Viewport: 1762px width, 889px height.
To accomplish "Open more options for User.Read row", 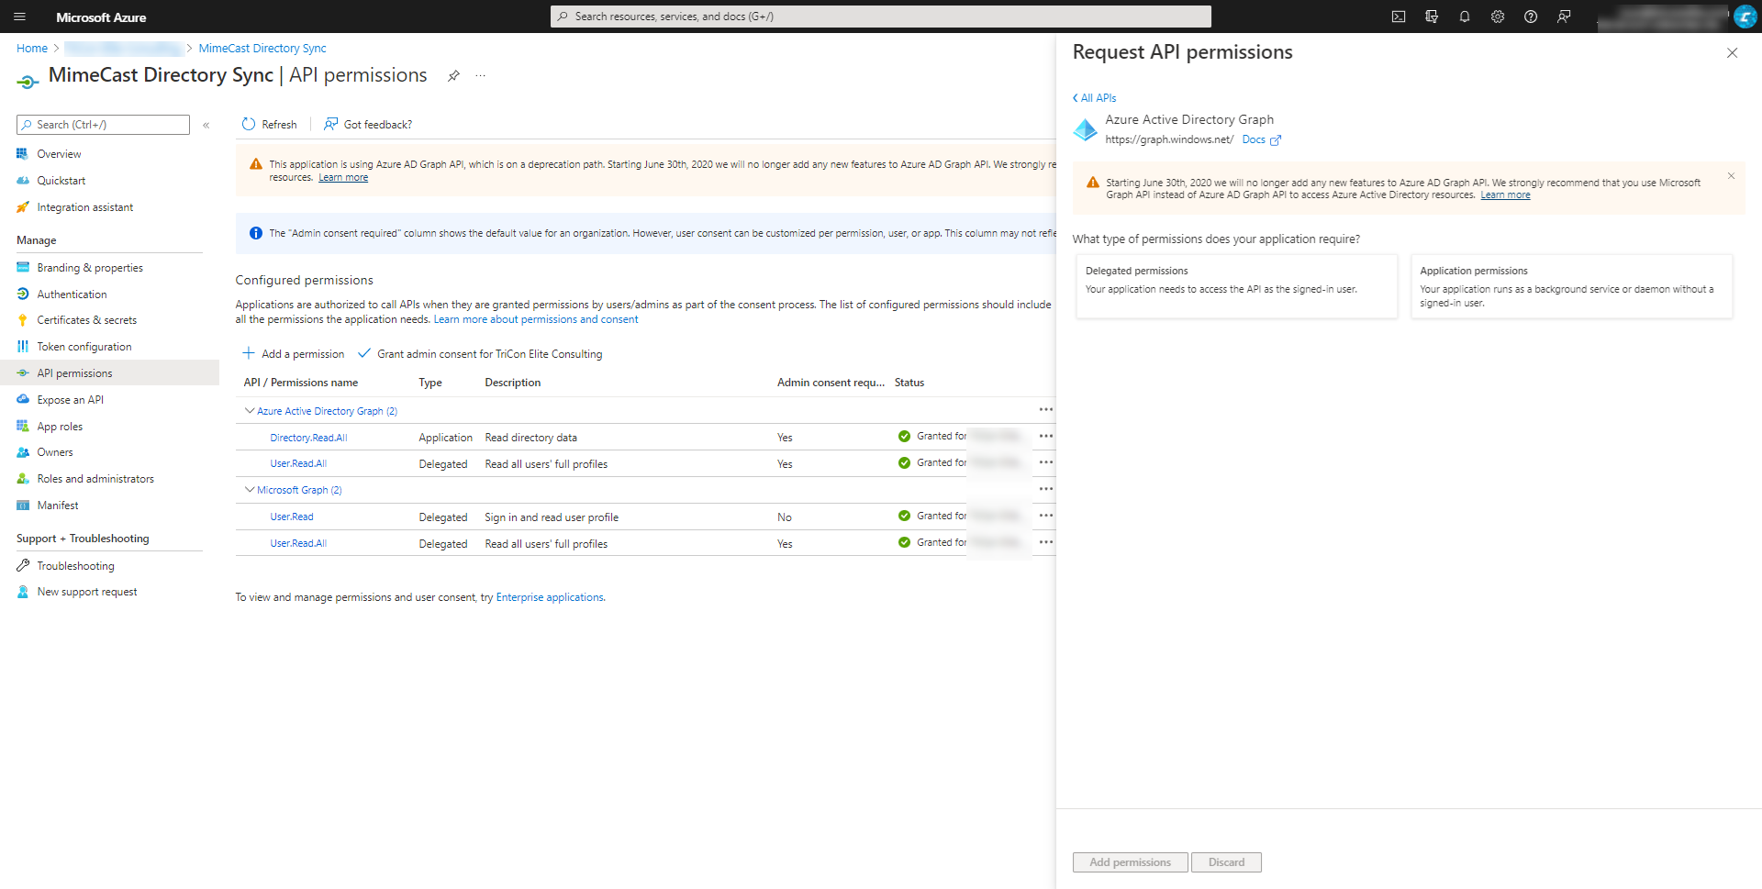I will pyautogui.click(x=1045, y=516).
